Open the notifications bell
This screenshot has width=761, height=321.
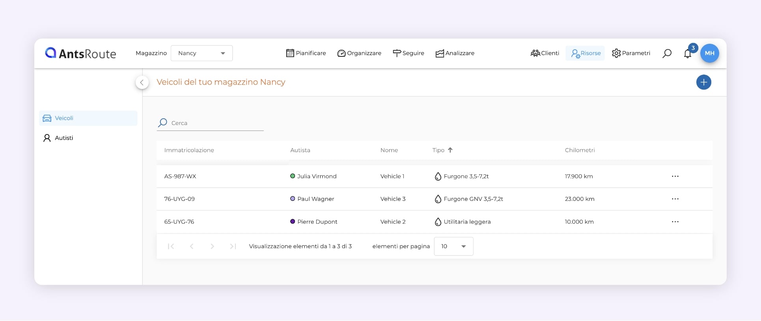(687, 54)
